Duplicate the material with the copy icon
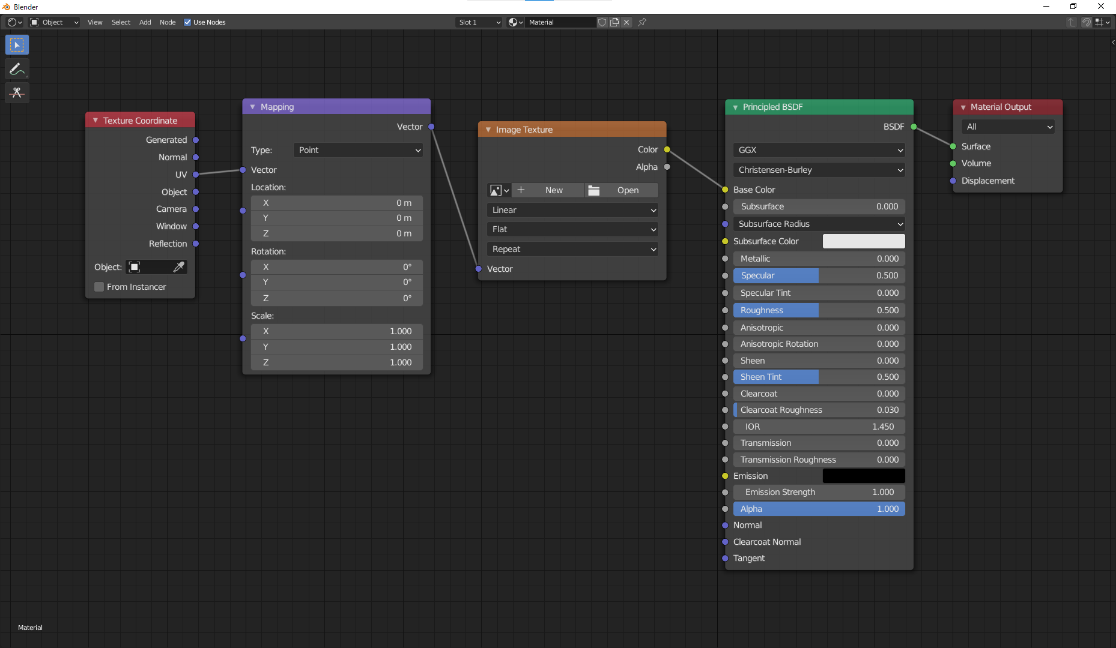 click(x=614, y=22)
